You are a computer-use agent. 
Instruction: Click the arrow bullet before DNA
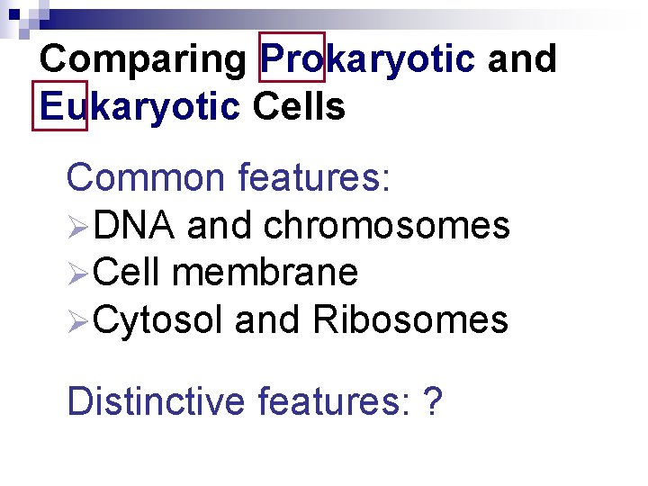pos(78,226)
